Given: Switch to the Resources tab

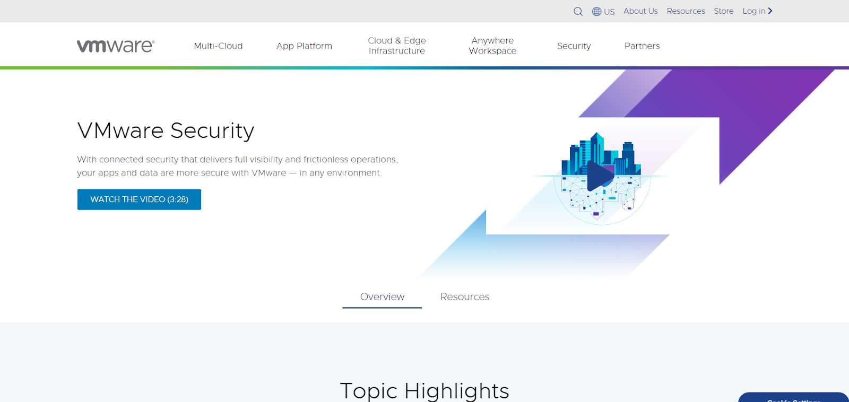Looking at the screenshot, I should click(465, 297).
